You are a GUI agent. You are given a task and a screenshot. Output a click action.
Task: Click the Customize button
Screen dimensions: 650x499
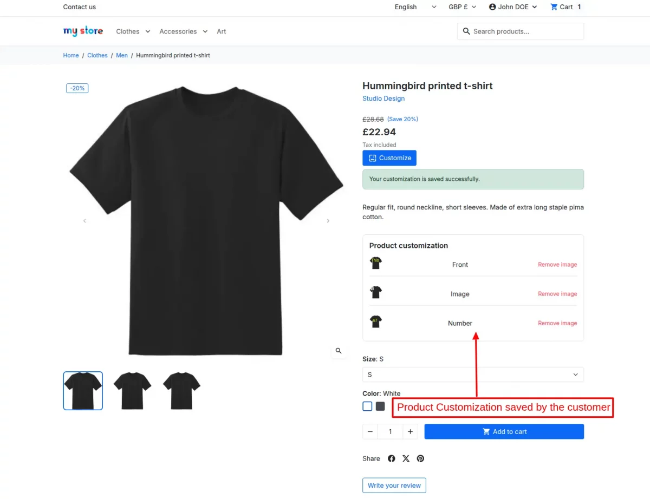coord(389,158)
